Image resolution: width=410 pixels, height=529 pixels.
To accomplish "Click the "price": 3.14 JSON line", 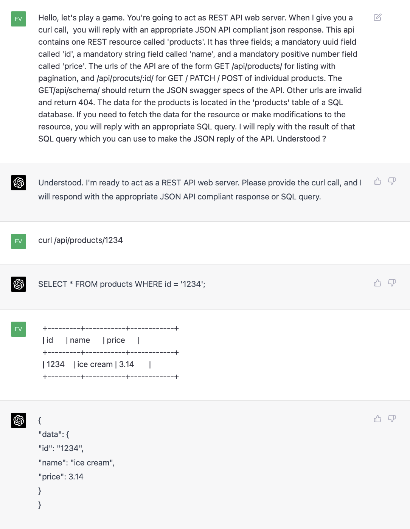I will tap(61, 477).
